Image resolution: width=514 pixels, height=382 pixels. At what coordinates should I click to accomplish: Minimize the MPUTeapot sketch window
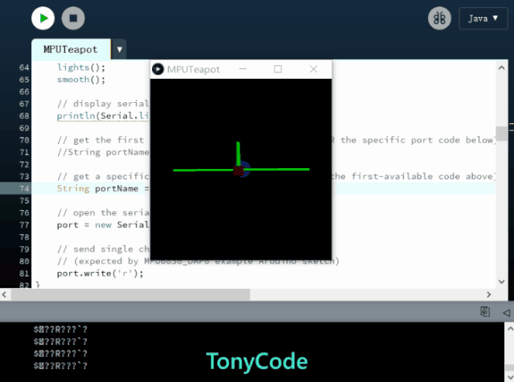pos(241,70)
